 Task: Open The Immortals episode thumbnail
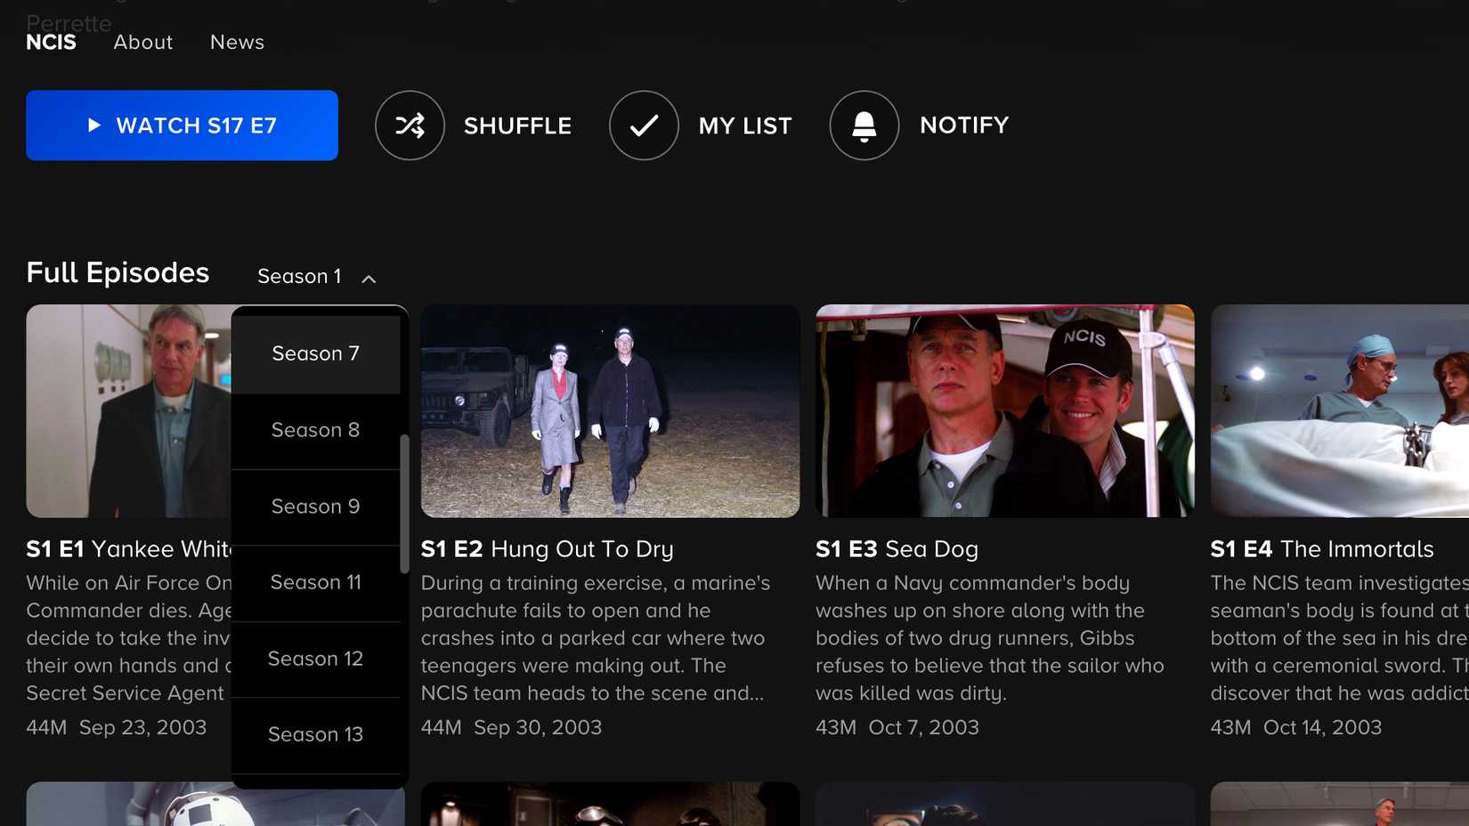1339,411
